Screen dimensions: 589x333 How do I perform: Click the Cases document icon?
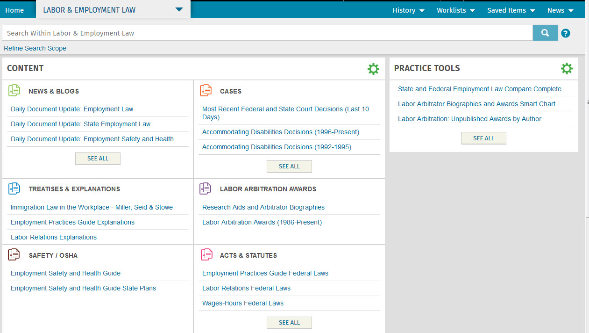click(x=206, y=91)
